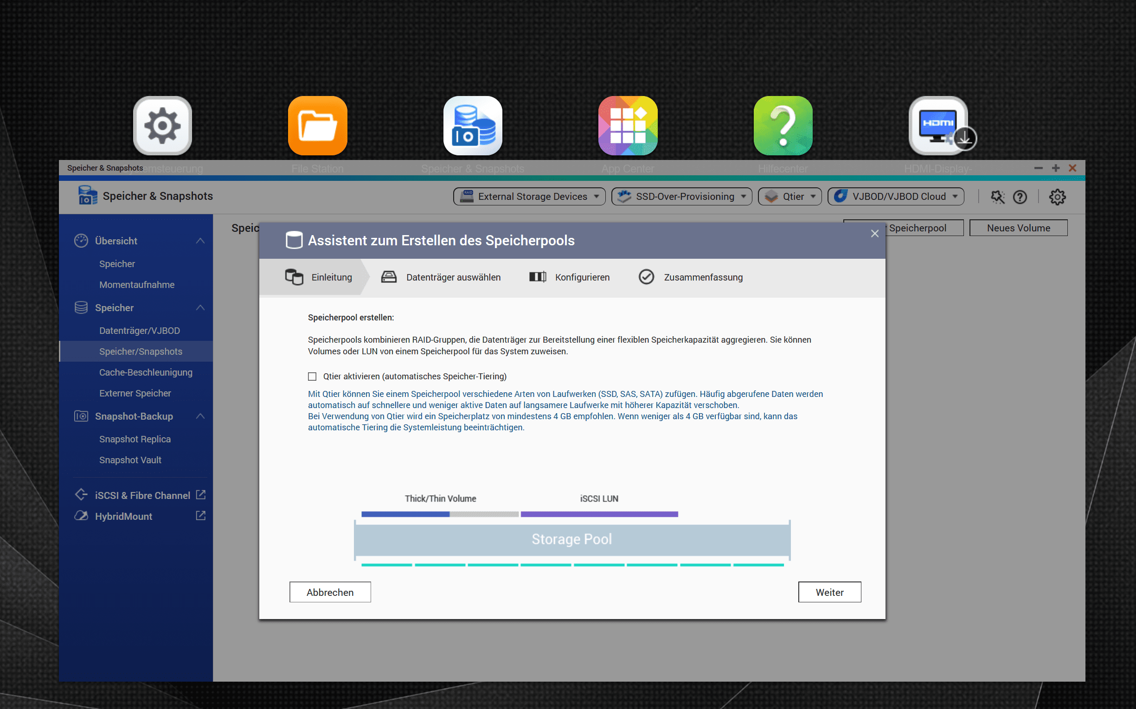Collapse the Snapshot-Backup sidebar section

[x=200, y=416]
